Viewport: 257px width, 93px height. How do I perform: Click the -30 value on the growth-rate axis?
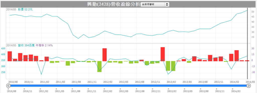click(x=253, y=72)
